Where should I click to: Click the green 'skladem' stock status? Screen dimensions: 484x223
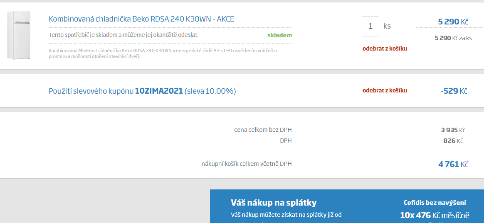point(279,35)
